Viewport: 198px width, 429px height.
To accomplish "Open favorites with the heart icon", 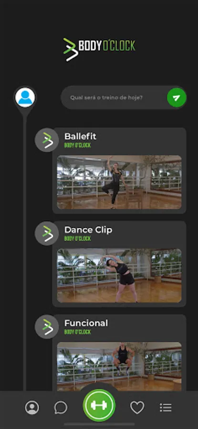I will point(137,408).
